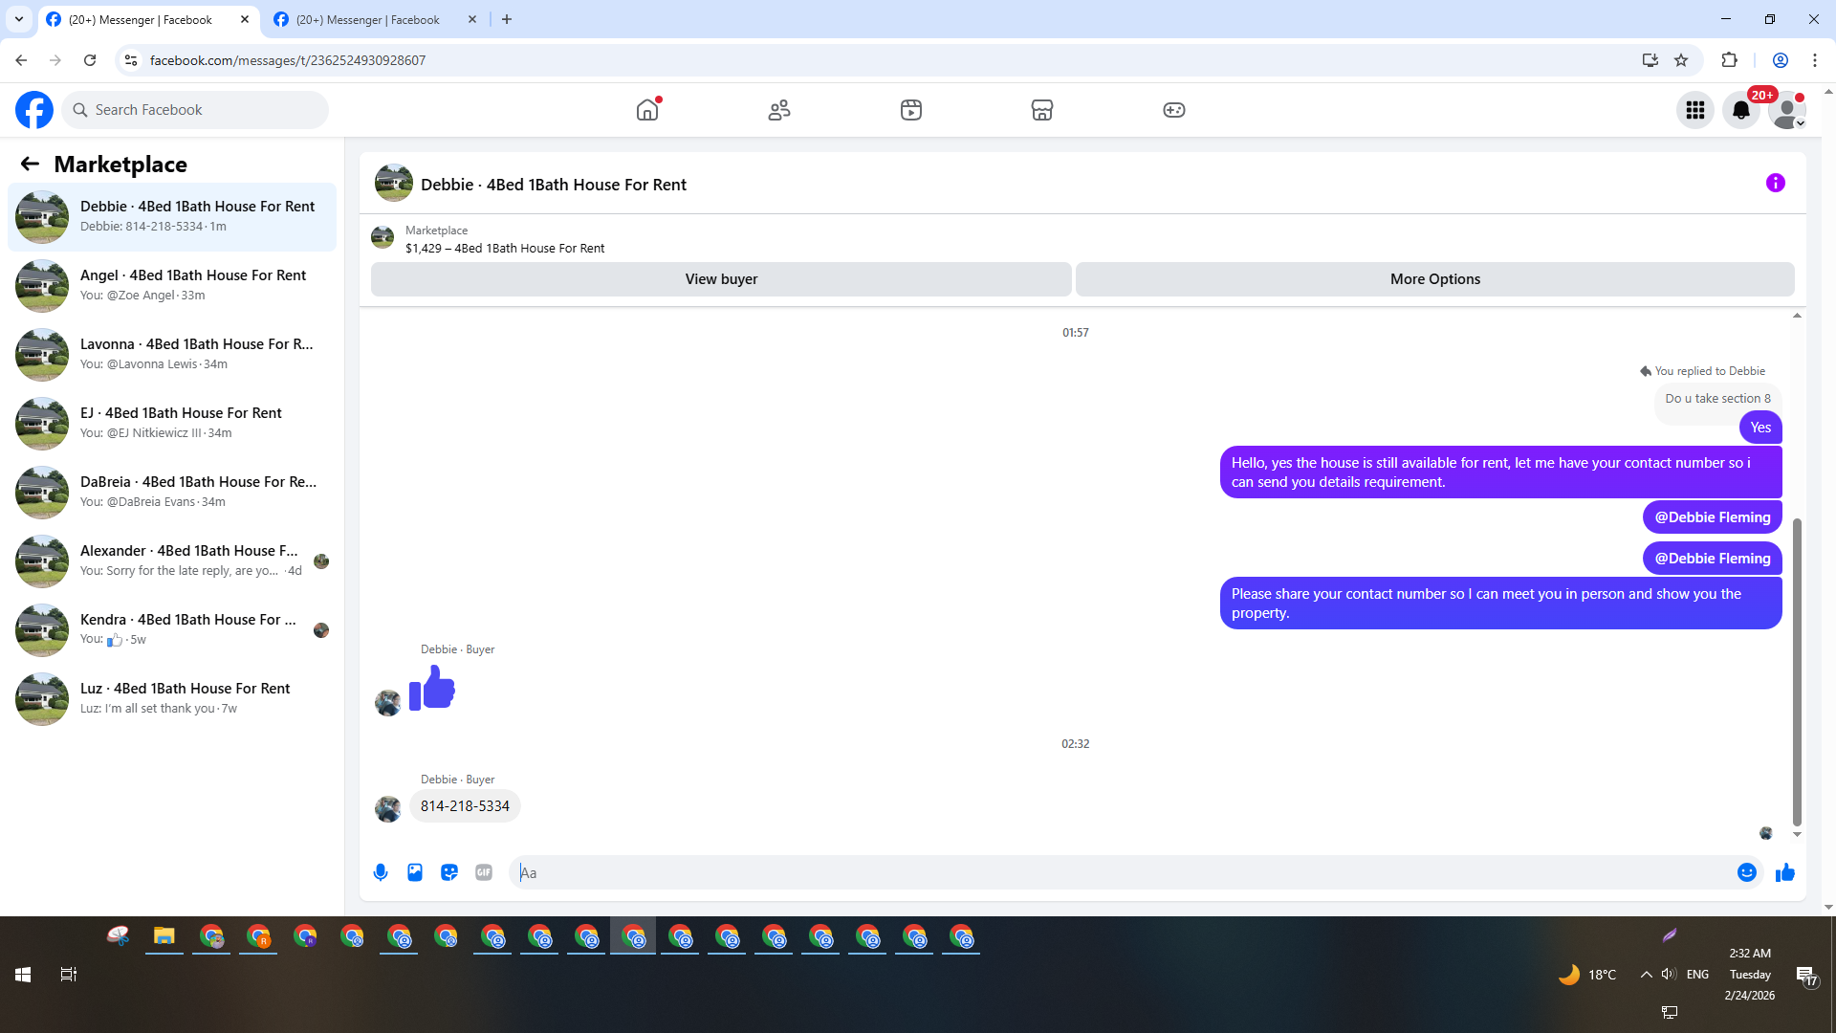Open the Friends page icon
Image resolution: width=1836 pixels, height=1033 pixels.
(x=779, y=110)
